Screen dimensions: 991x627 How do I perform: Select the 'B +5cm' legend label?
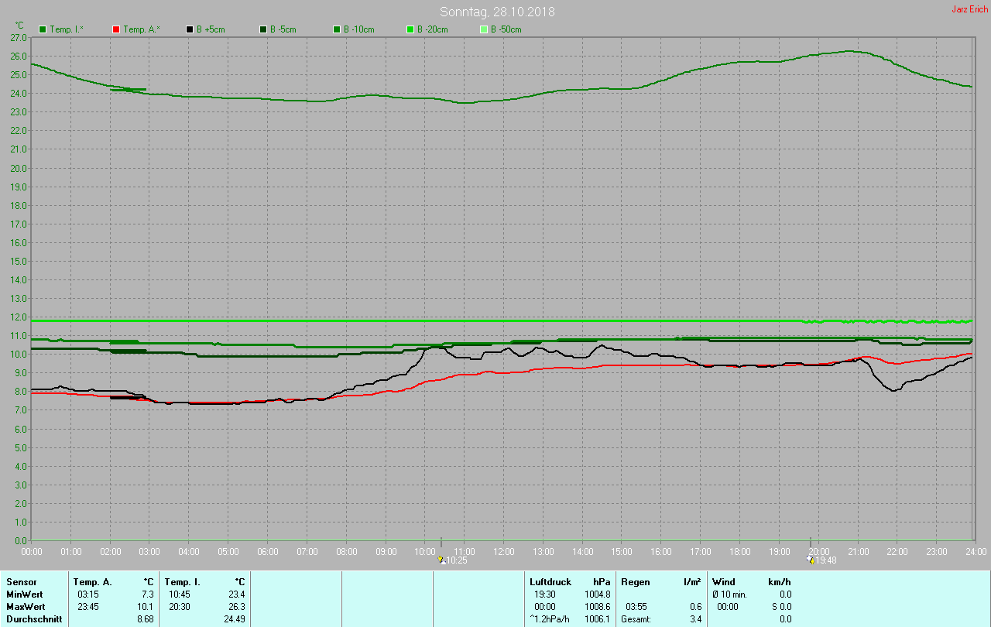point(211,29)
